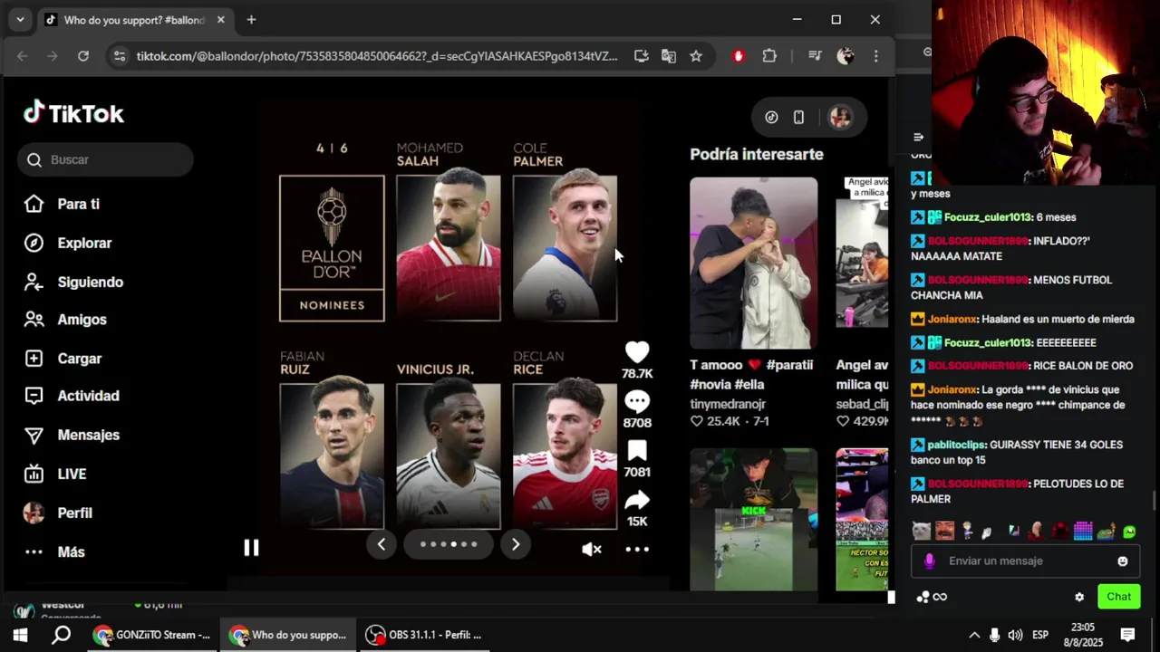Open red hand adblock extension
Image resolution: width=1160 pixels, height=652 pixels.
[x=739, y=56]
